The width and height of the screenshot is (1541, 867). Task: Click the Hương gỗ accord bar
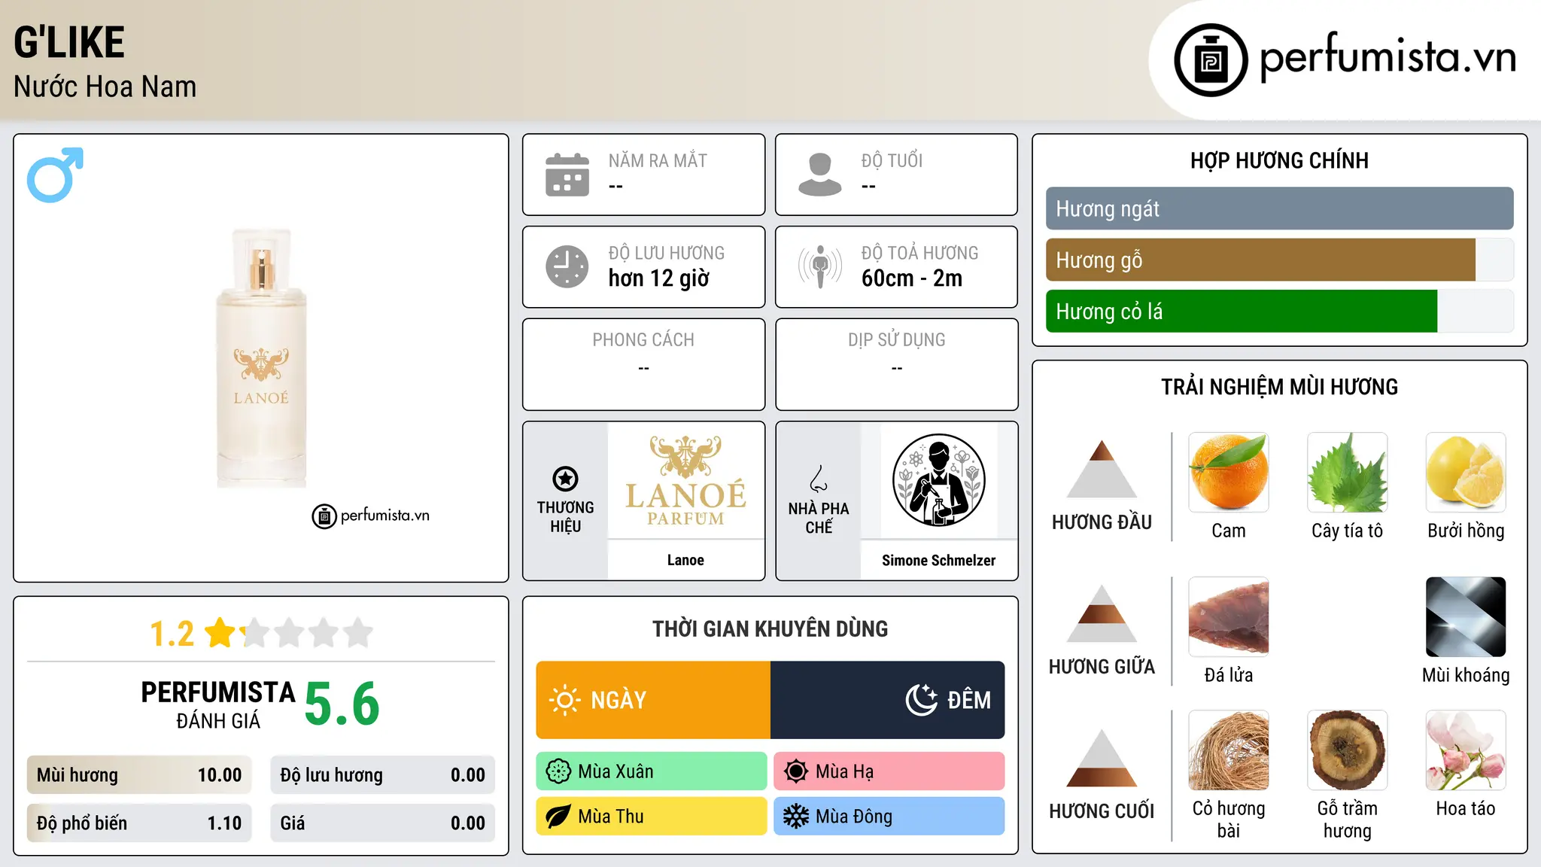(1280, 260)
